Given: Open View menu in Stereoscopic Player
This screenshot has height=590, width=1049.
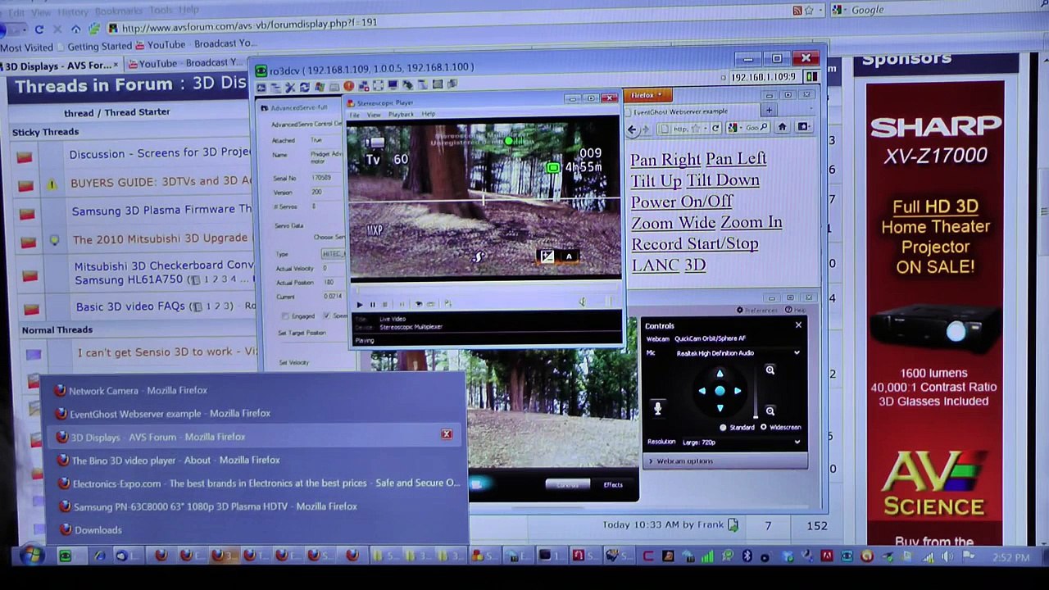Looking at the screenshot, I should click(374, 115).
